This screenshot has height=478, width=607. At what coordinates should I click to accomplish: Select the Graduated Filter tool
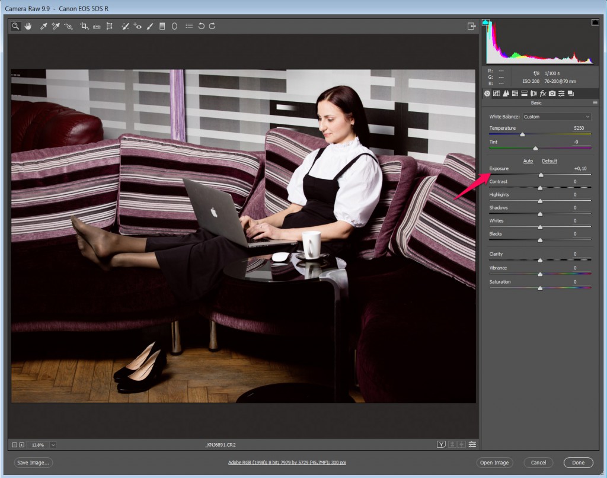(x=162, y=26)
